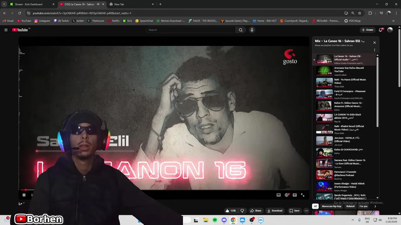Viewport: 401px width, 225px height.
Task: Pause the YouTube video
Action: (x=24, y=195)
